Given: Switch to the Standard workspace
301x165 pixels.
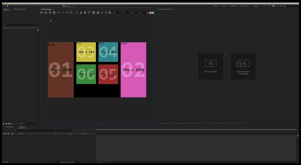Looking at the screenshot, I should 233,6.
